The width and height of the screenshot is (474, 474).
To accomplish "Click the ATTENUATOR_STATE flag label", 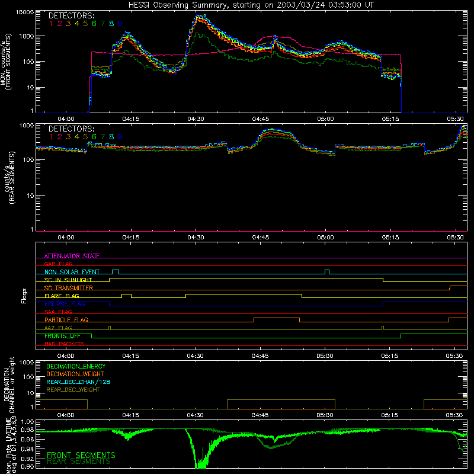I will 72,256.
